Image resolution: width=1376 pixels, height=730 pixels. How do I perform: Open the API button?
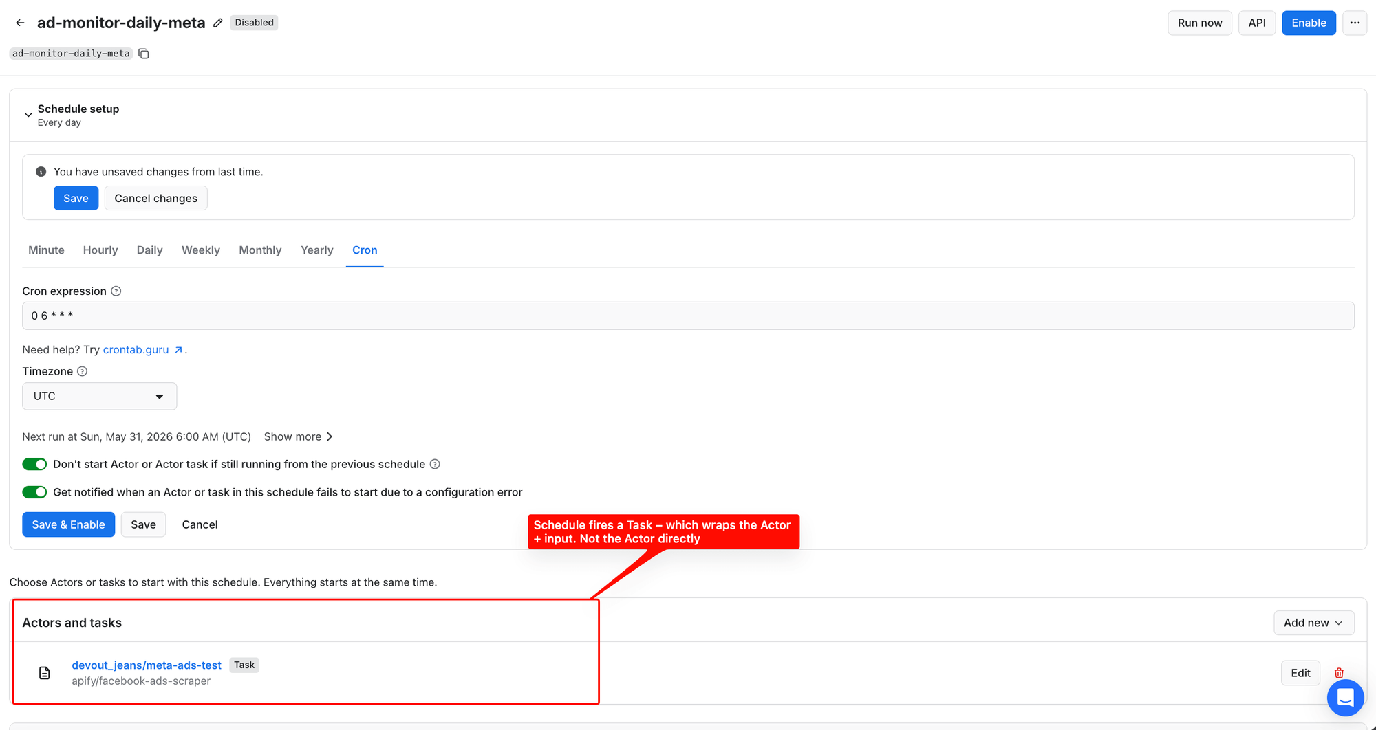[1256, 23]
